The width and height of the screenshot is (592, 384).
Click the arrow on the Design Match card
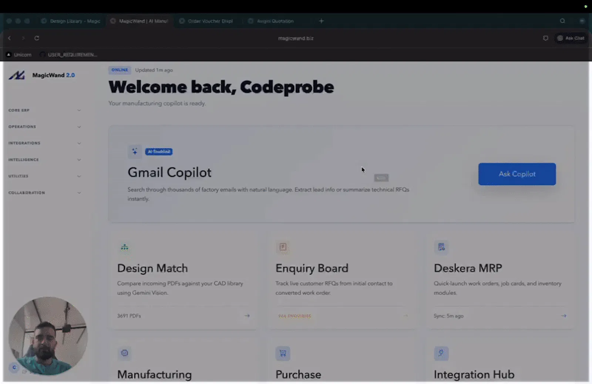tap(247, 316)
